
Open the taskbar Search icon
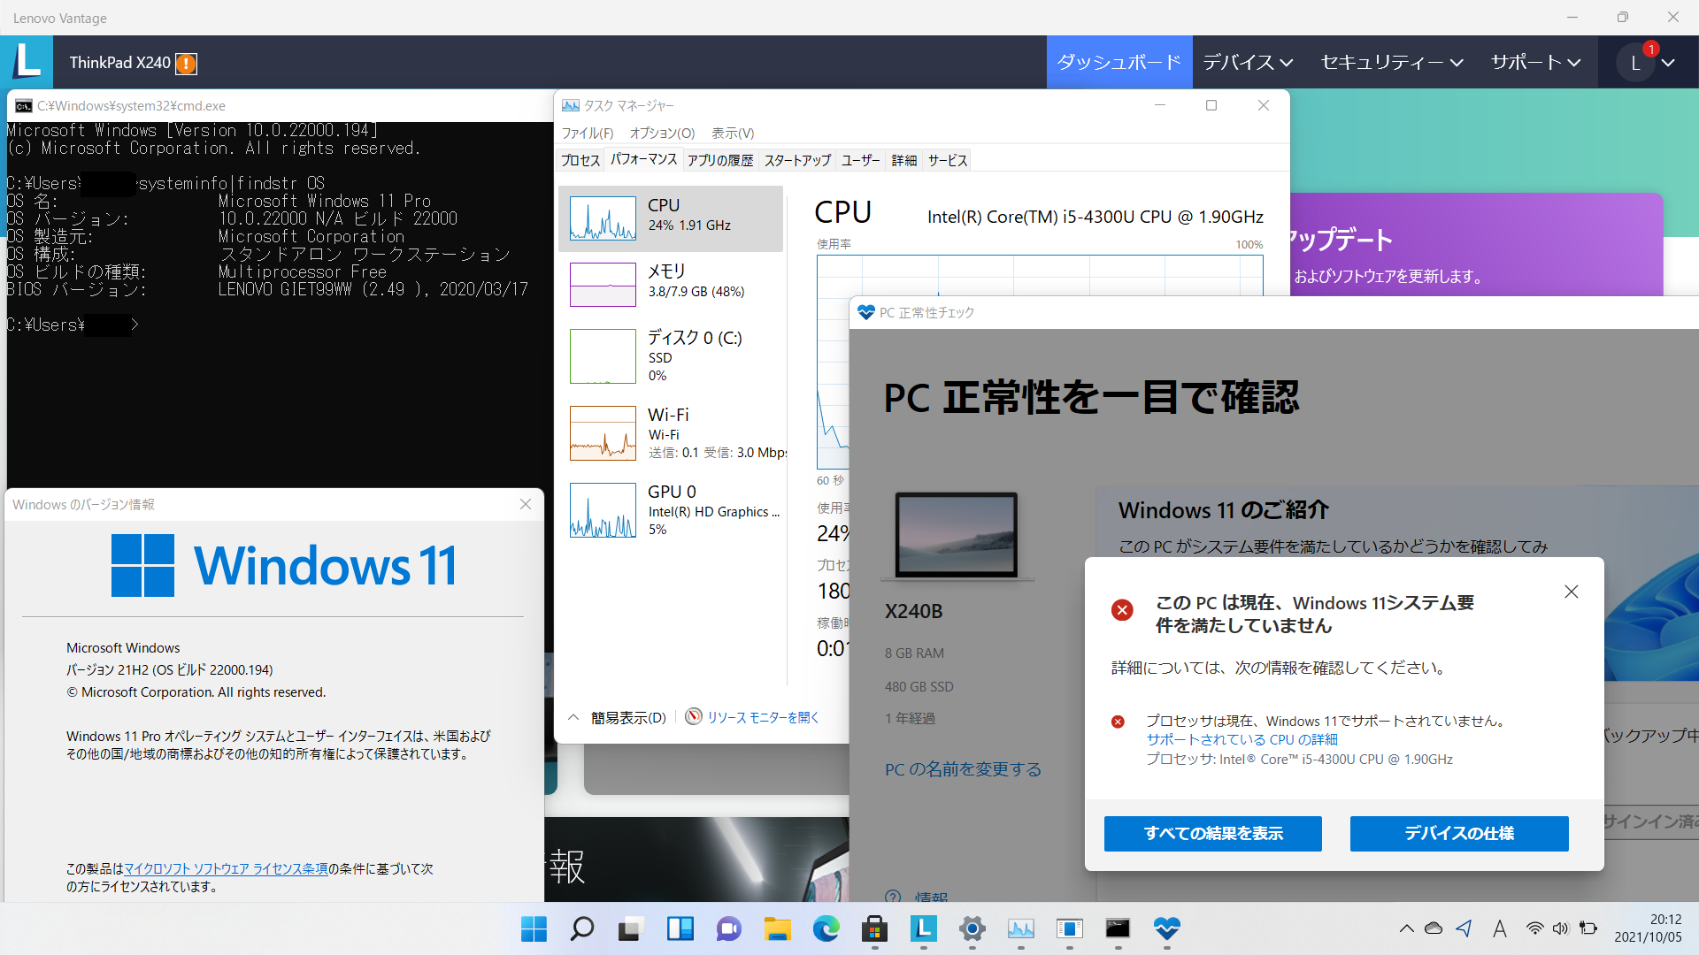(582, 928)
